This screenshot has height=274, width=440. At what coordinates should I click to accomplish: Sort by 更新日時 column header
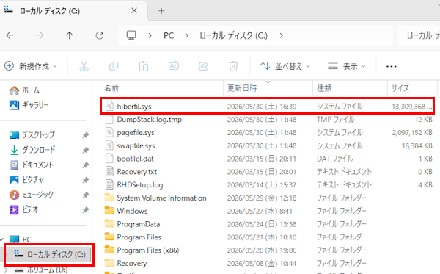point(268,88)
